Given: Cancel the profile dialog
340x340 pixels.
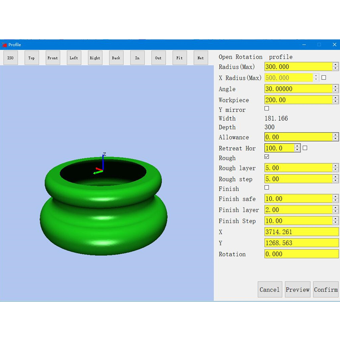Looking at the screenshot, I should coord(270,289).
